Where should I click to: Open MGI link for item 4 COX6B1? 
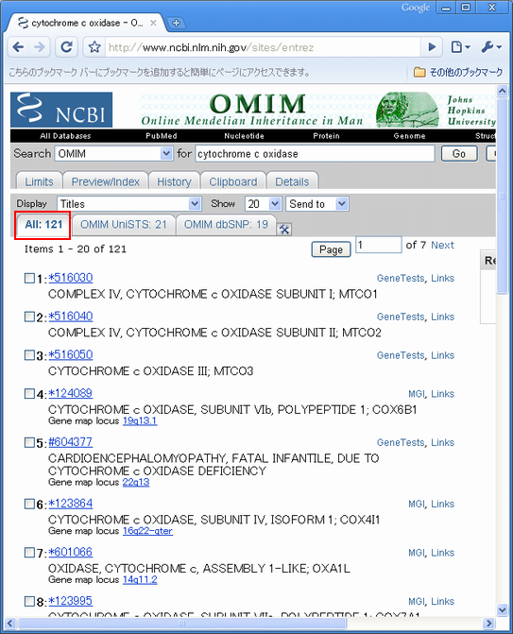[417, 394]
